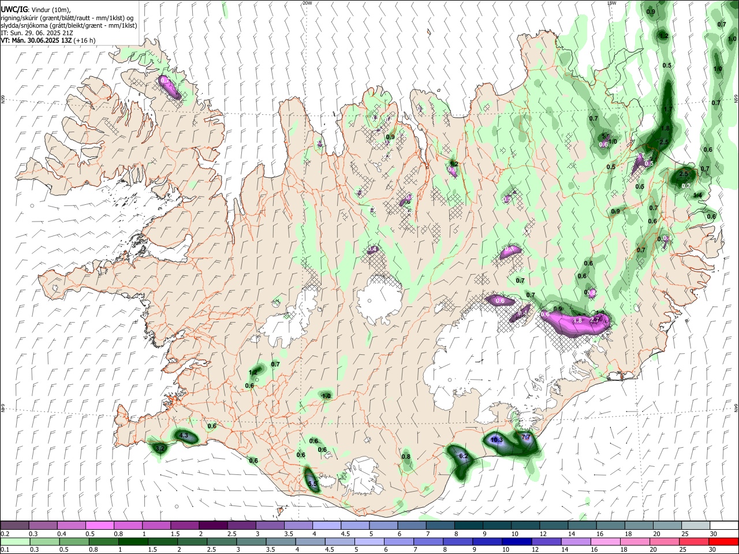Click the 6.2 rainfall value
Image resolution: width=739 pixels, height=554 pixels.
(x=463, y=456)
